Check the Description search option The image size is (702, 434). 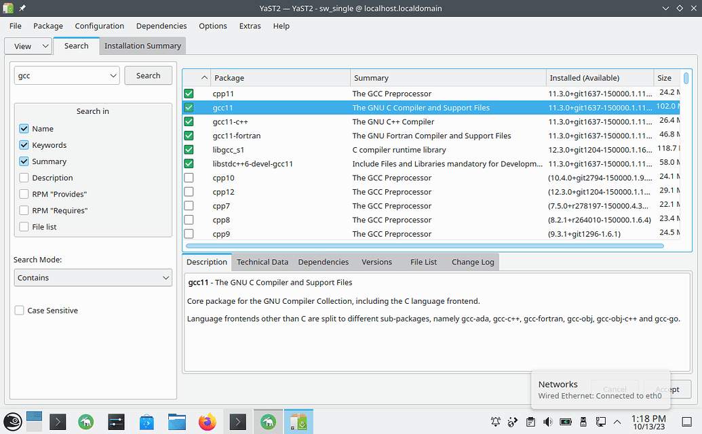pos(24,178)
